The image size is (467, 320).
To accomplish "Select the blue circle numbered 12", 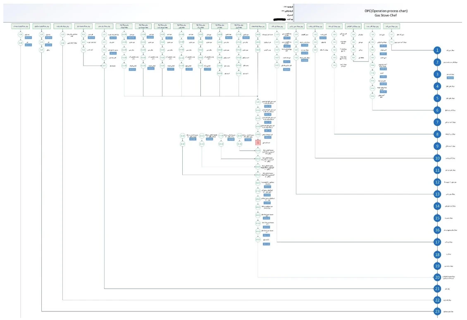I will click(x=437, y=182).
